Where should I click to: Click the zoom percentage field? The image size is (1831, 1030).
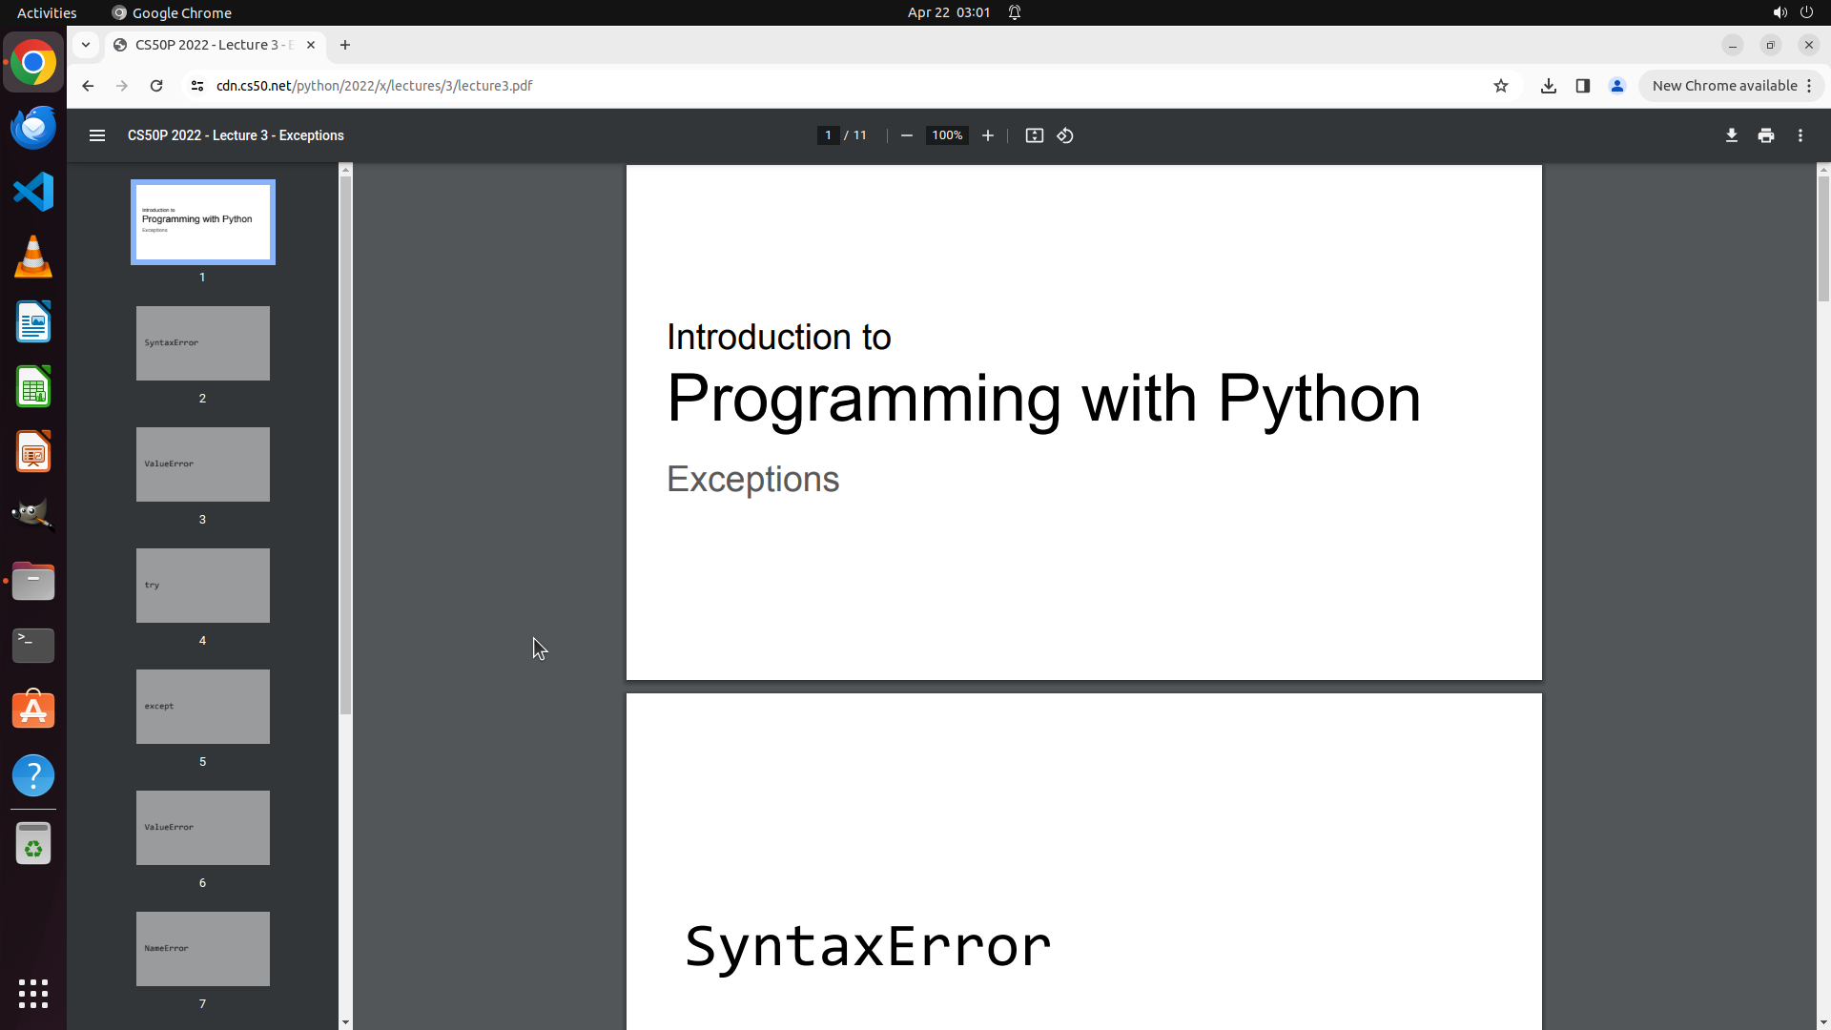[946, 135]
